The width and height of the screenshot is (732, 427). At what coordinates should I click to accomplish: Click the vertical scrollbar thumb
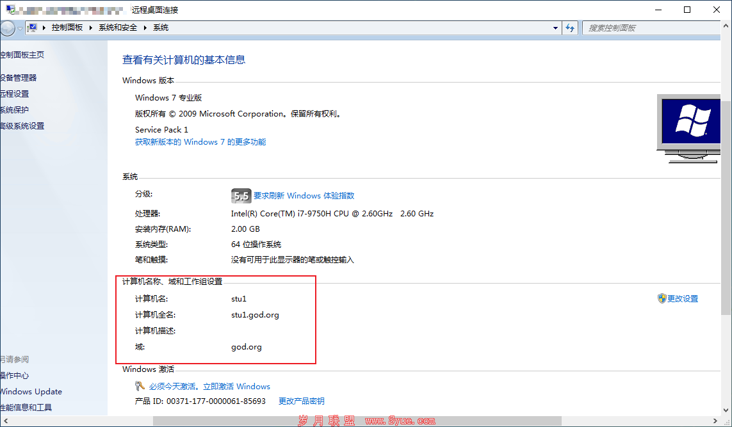(x=726, y=207)
